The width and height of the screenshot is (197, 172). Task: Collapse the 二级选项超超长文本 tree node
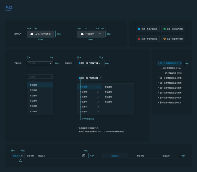tap(161, 68)
